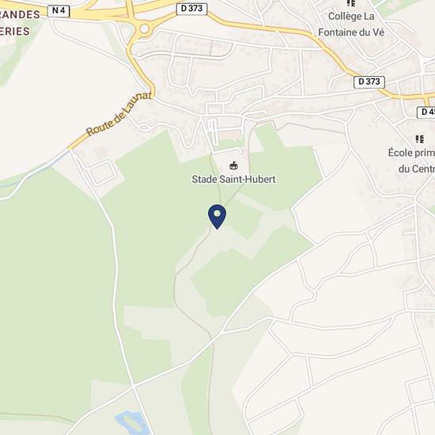The height and width of the screenshot is (435, 435).
Task: Select the École primaire du Centre label
Action: (412, 161)
